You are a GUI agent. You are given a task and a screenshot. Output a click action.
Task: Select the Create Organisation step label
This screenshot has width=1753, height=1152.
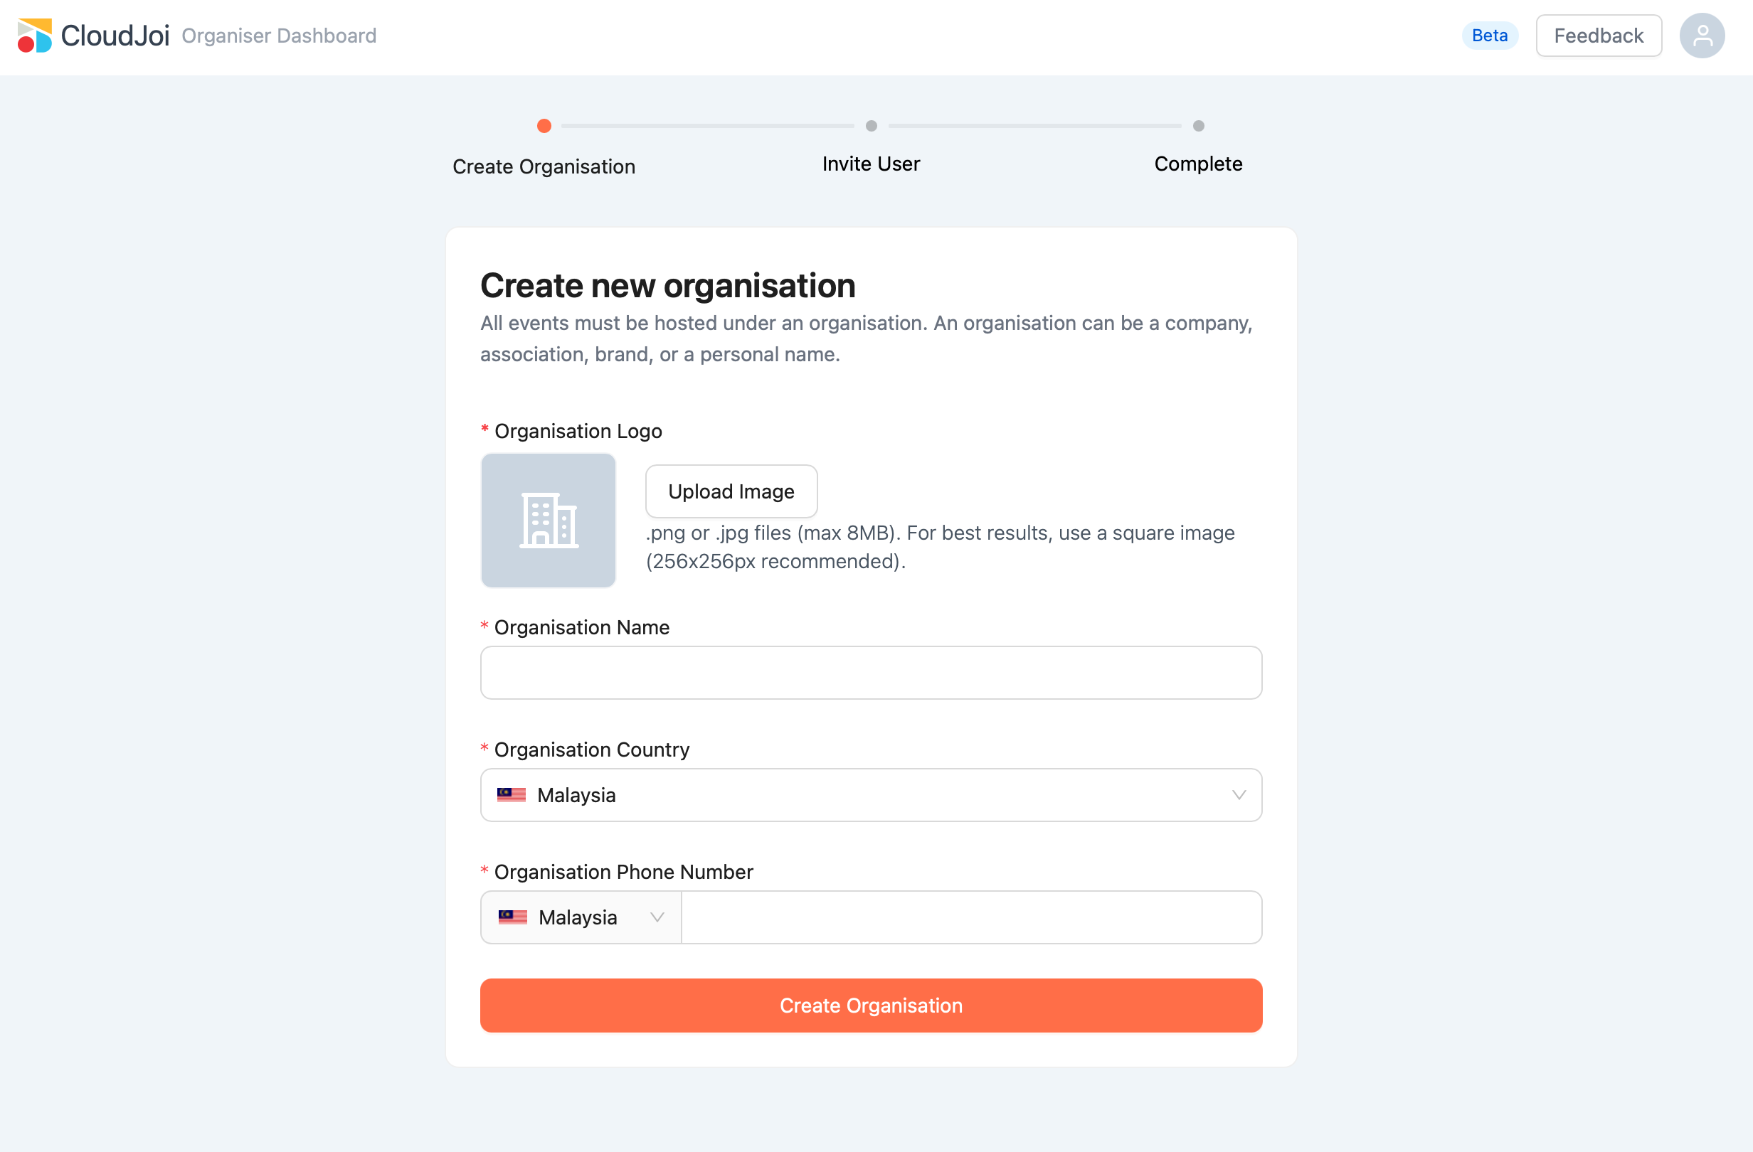point(544,166)
